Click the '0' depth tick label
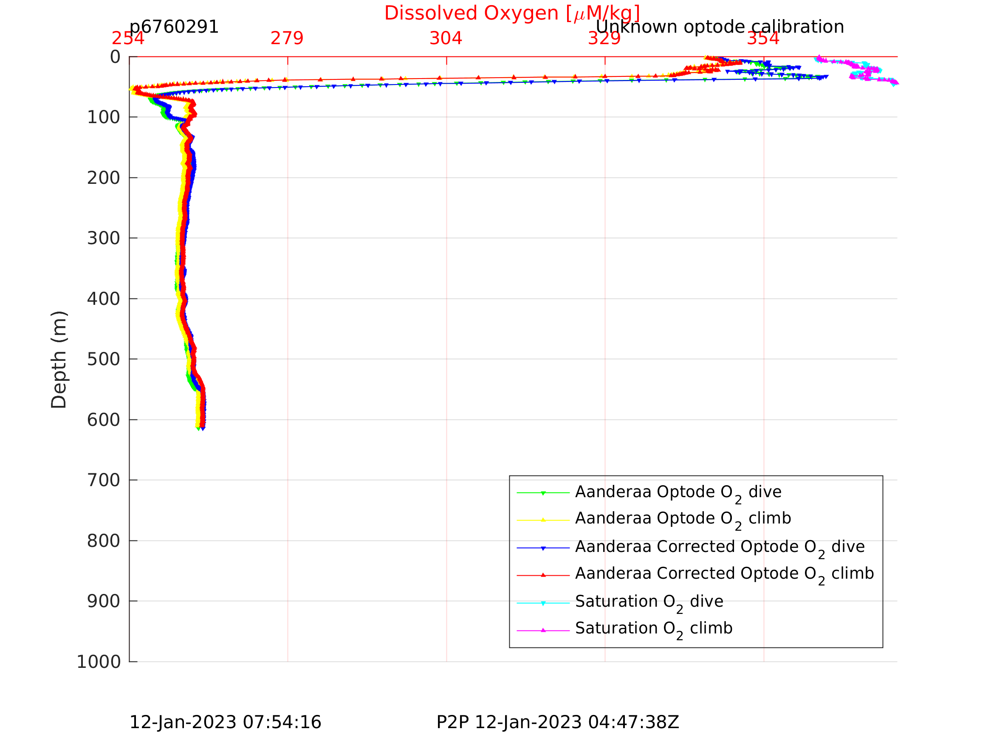The image size is (991, 743). click(115, 57)
